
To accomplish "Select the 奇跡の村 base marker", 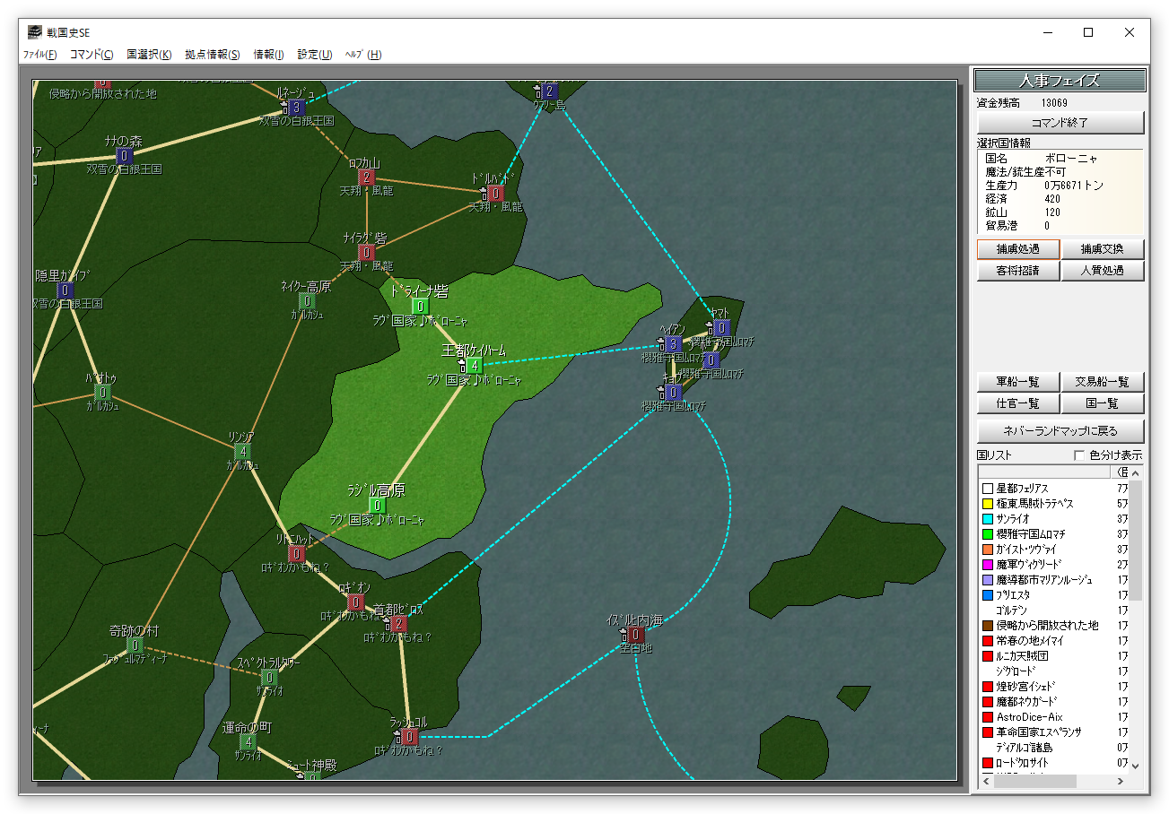I will coord(135,645).
